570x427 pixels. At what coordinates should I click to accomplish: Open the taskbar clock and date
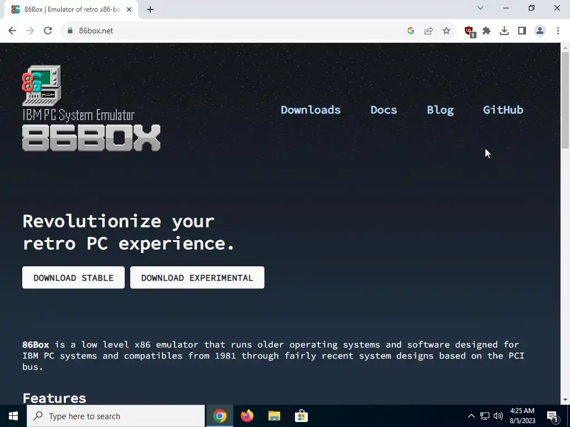pos(522,416)
